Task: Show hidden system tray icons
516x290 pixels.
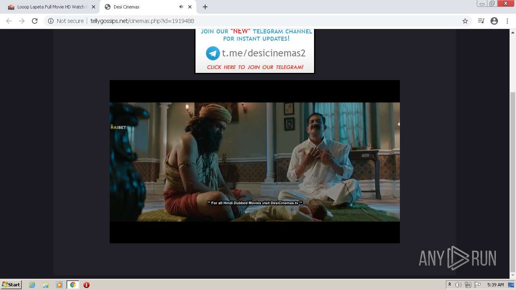Action: click(449, 285)
